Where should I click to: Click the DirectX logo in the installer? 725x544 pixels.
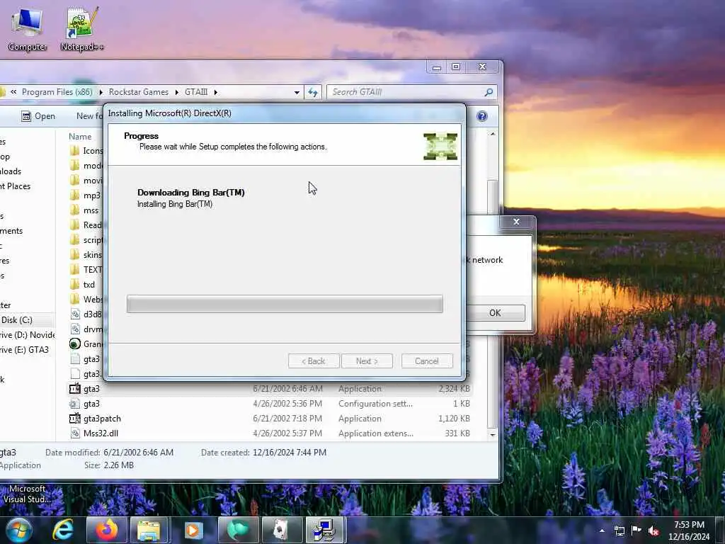click(440, 146)
